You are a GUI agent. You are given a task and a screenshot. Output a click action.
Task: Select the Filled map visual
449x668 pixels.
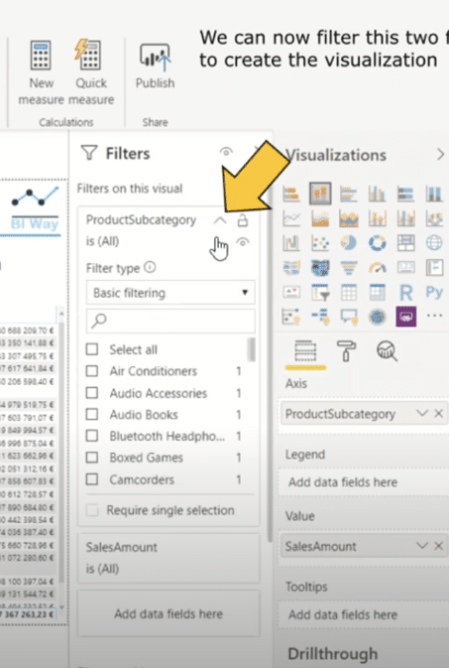(x=291, y=268)
